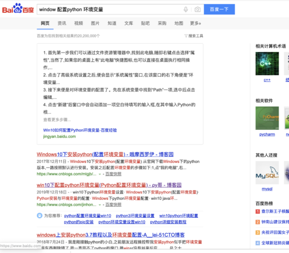Click the pycharm text link
Viewport: 289px width, 253px height.
267,135
